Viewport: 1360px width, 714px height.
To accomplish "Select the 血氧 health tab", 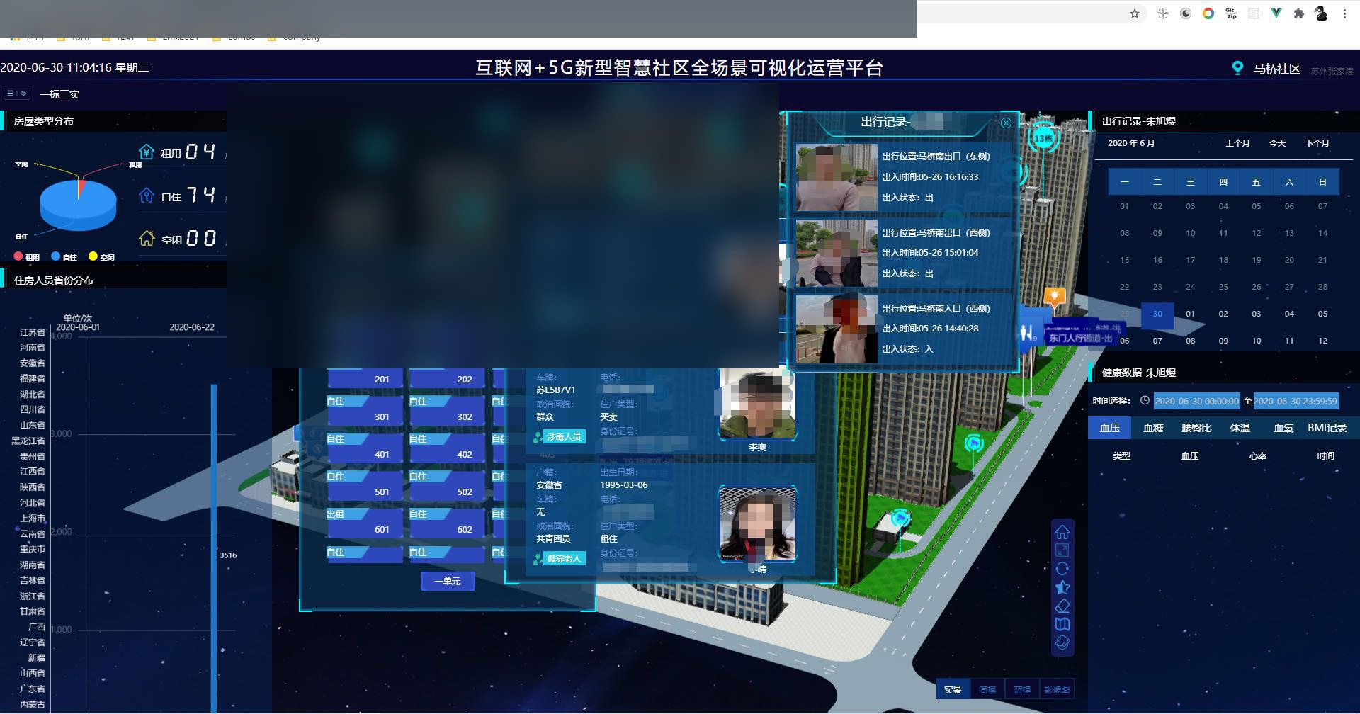I will [x=1283, y=428].
